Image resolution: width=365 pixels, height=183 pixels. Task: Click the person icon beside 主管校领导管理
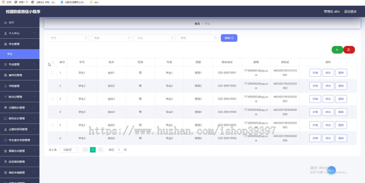pyautogui.click(x=6, y=129)
